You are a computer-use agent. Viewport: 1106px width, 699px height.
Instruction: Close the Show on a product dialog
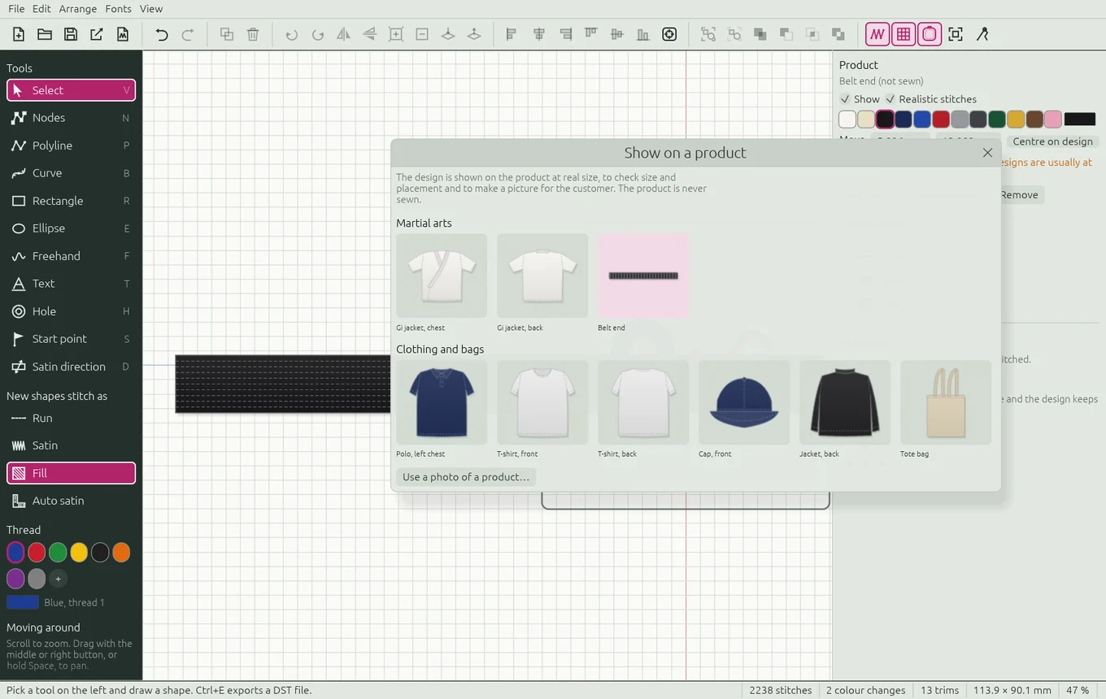[987, 153]
